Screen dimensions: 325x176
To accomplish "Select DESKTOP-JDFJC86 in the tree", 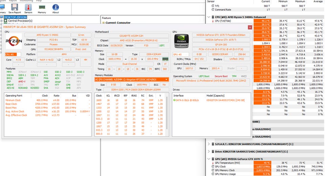I will [15, 17].
